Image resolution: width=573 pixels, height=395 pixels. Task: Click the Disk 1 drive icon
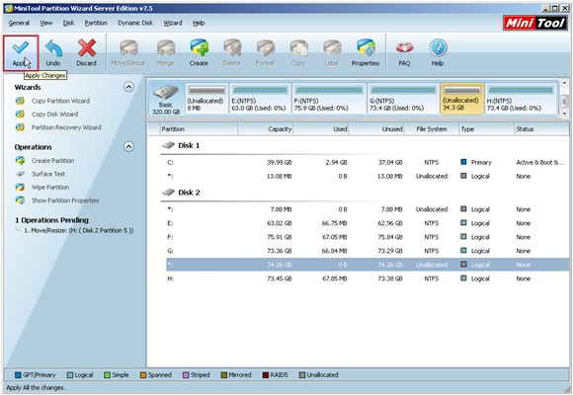168,145
